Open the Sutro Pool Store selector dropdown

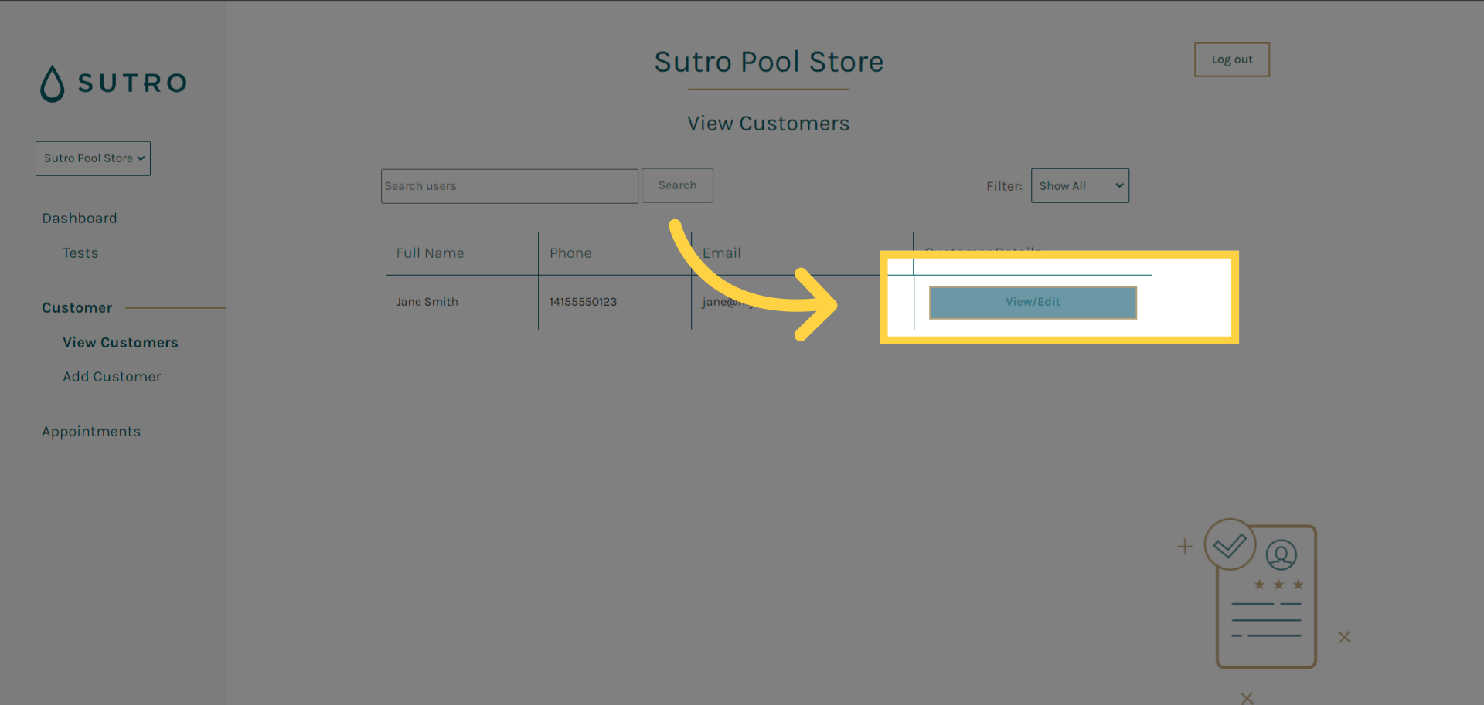[93, 158]
